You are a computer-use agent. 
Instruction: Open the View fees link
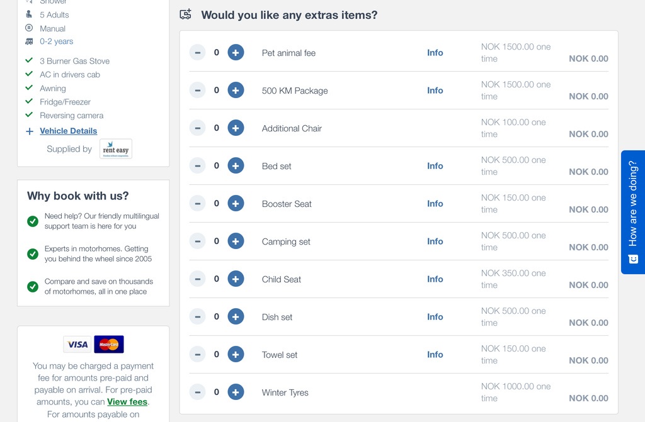click(x=127, y=402)
